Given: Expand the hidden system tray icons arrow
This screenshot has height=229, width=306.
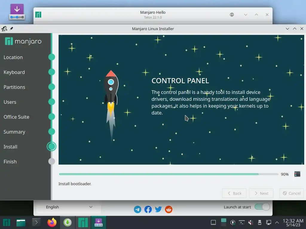Looking at the screenshot, I should click(277, 222).
